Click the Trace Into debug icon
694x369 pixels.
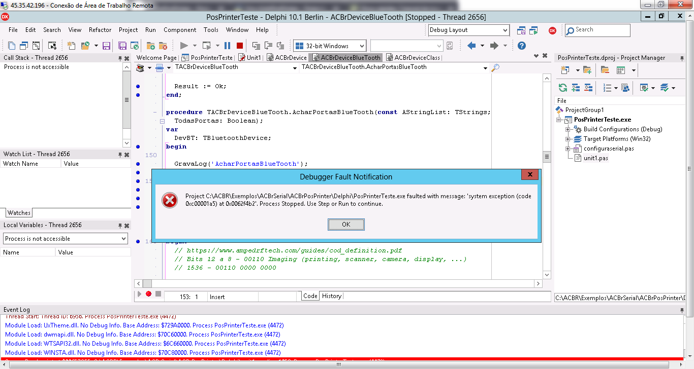pyautogui.click(x=256, y=46)
